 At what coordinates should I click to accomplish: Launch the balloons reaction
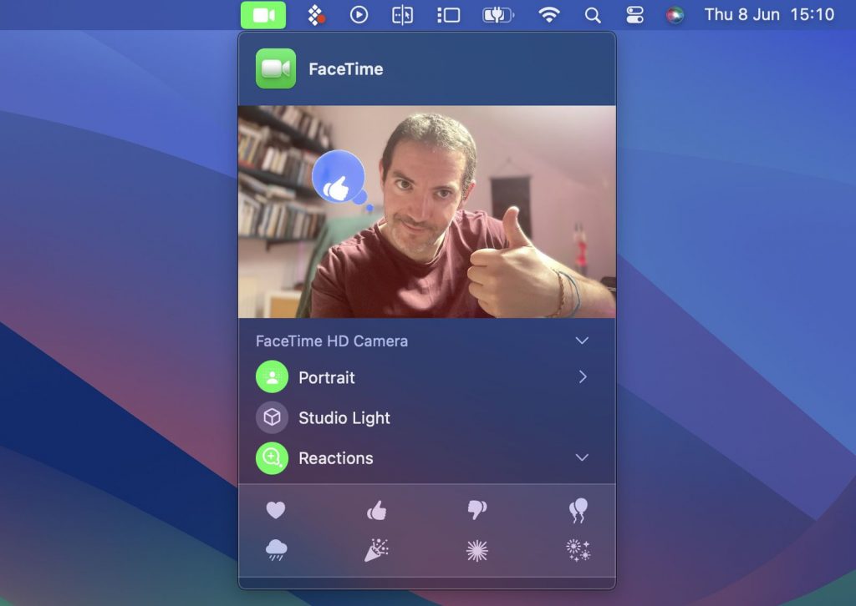[x=577, y=510]
